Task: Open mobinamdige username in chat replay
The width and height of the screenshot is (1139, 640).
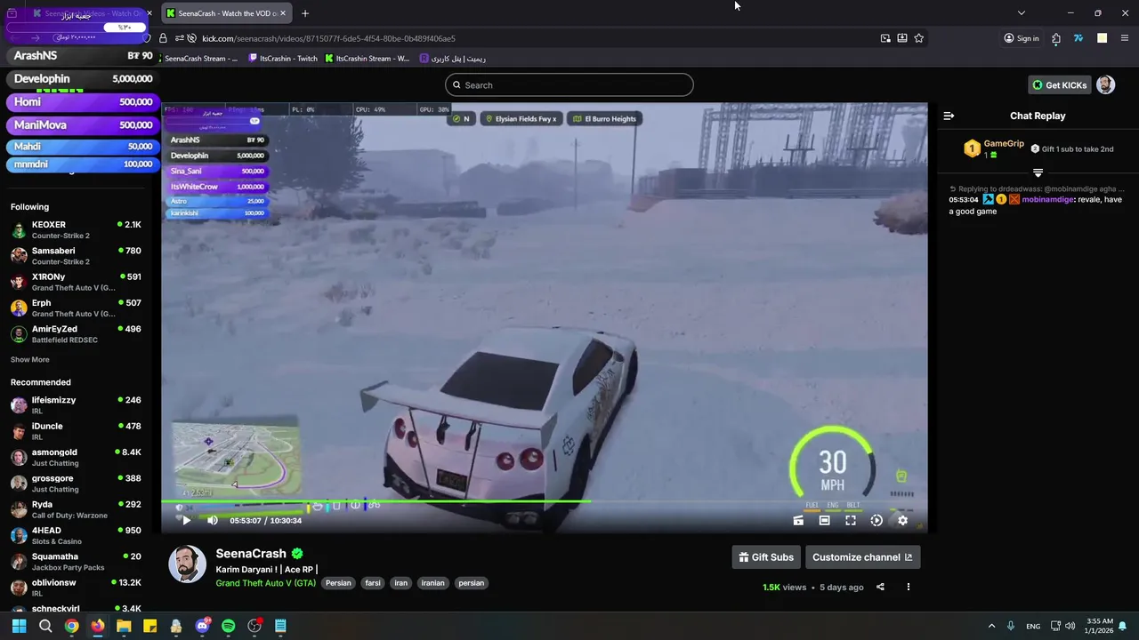Action: click(1047, 200)
